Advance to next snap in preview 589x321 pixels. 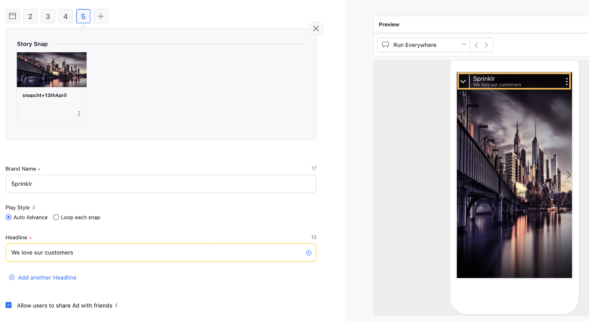click(x=568, y=175)
